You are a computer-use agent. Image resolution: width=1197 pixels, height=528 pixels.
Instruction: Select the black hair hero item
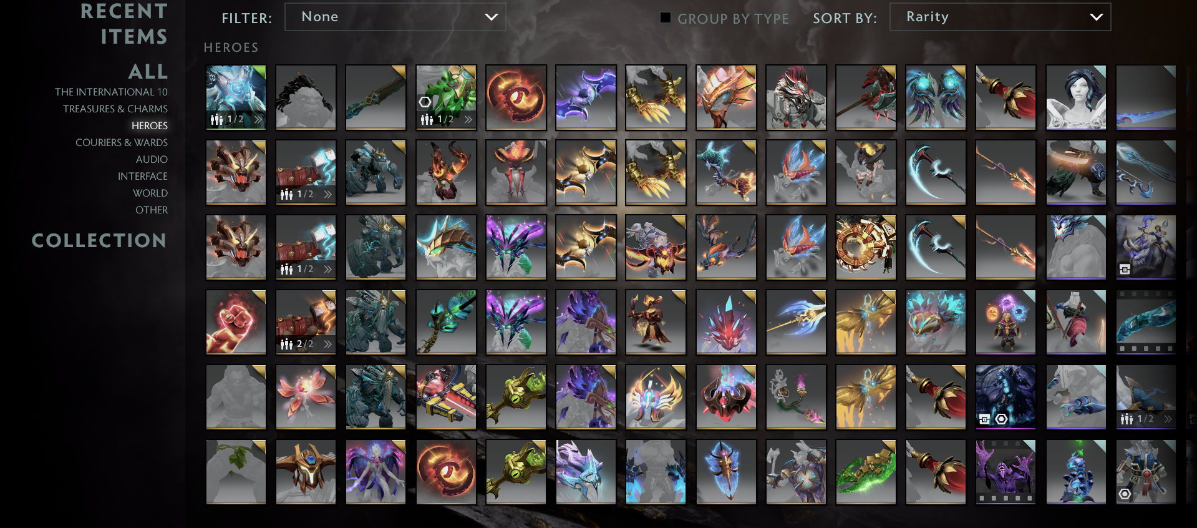click(x=306, y=97)
